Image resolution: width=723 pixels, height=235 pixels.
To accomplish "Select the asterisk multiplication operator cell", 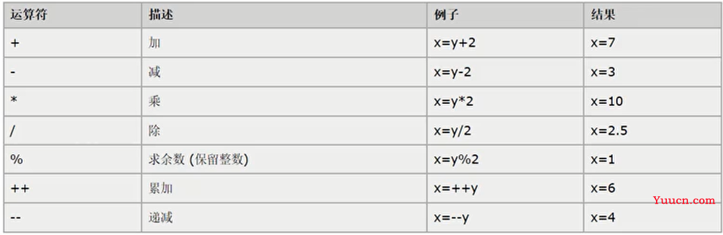I will point(73,101).
